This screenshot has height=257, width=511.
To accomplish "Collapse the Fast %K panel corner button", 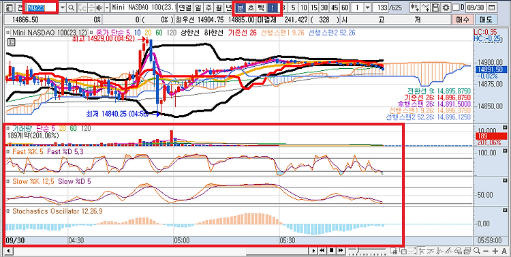I will coord(505,151).
